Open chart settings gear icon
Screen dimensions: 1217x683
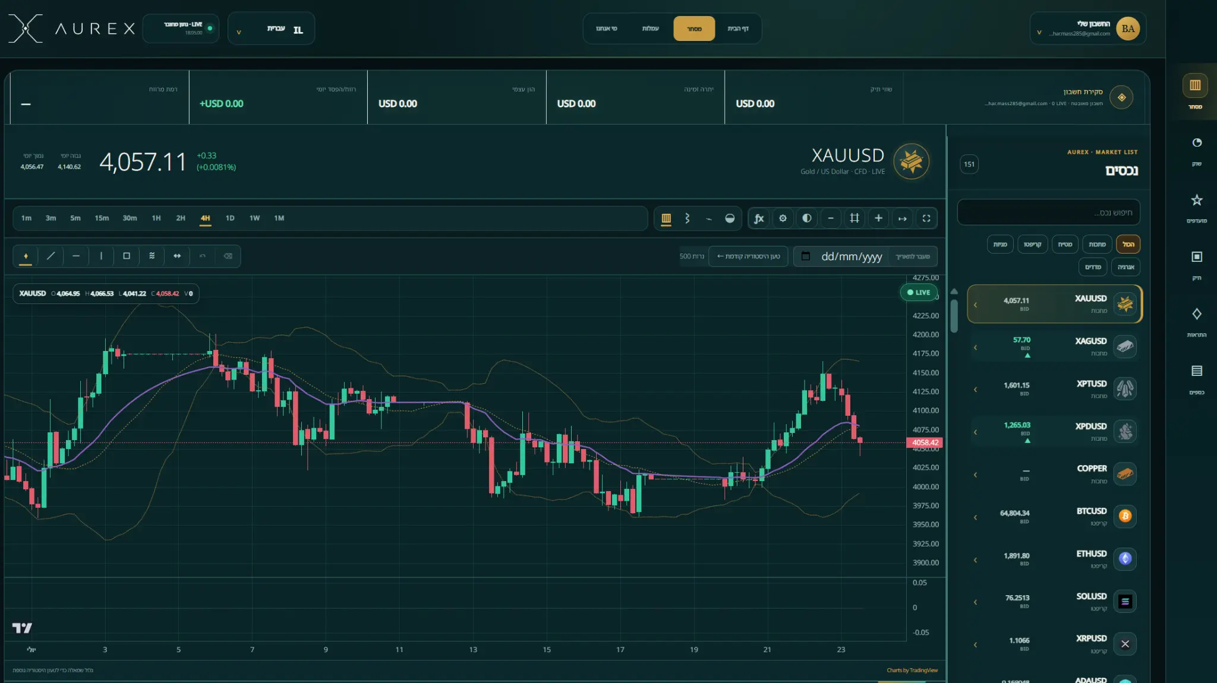pyautogui.click(x=783, y=219)
